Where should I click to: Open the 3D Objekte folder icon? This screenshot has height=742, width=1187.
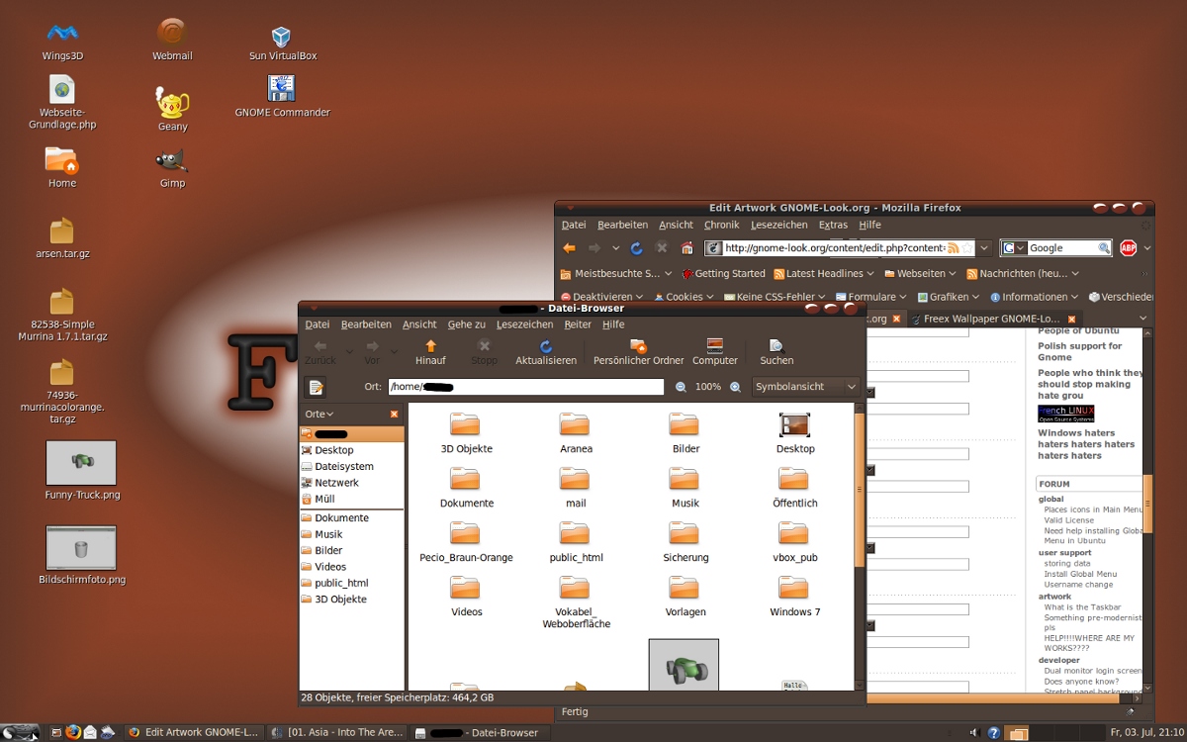[465, 425]
